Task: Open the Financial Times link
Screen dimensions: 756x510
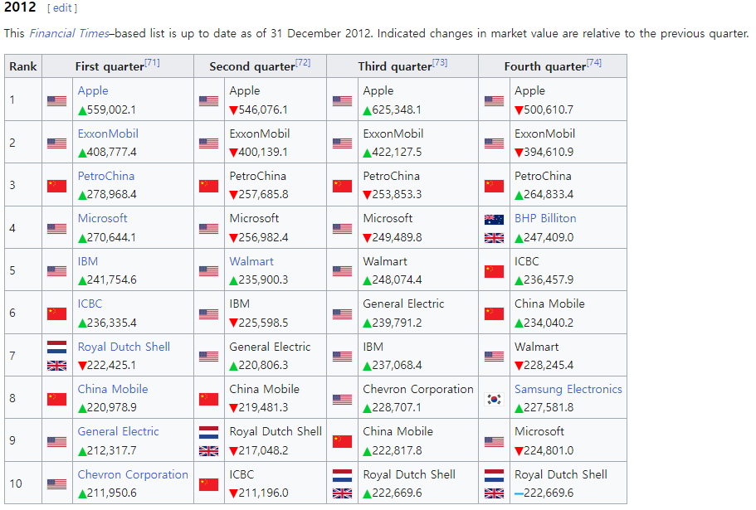Action: (x=70, y=33)
